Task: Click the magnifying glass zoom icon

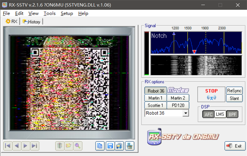Action: [78, 146]
